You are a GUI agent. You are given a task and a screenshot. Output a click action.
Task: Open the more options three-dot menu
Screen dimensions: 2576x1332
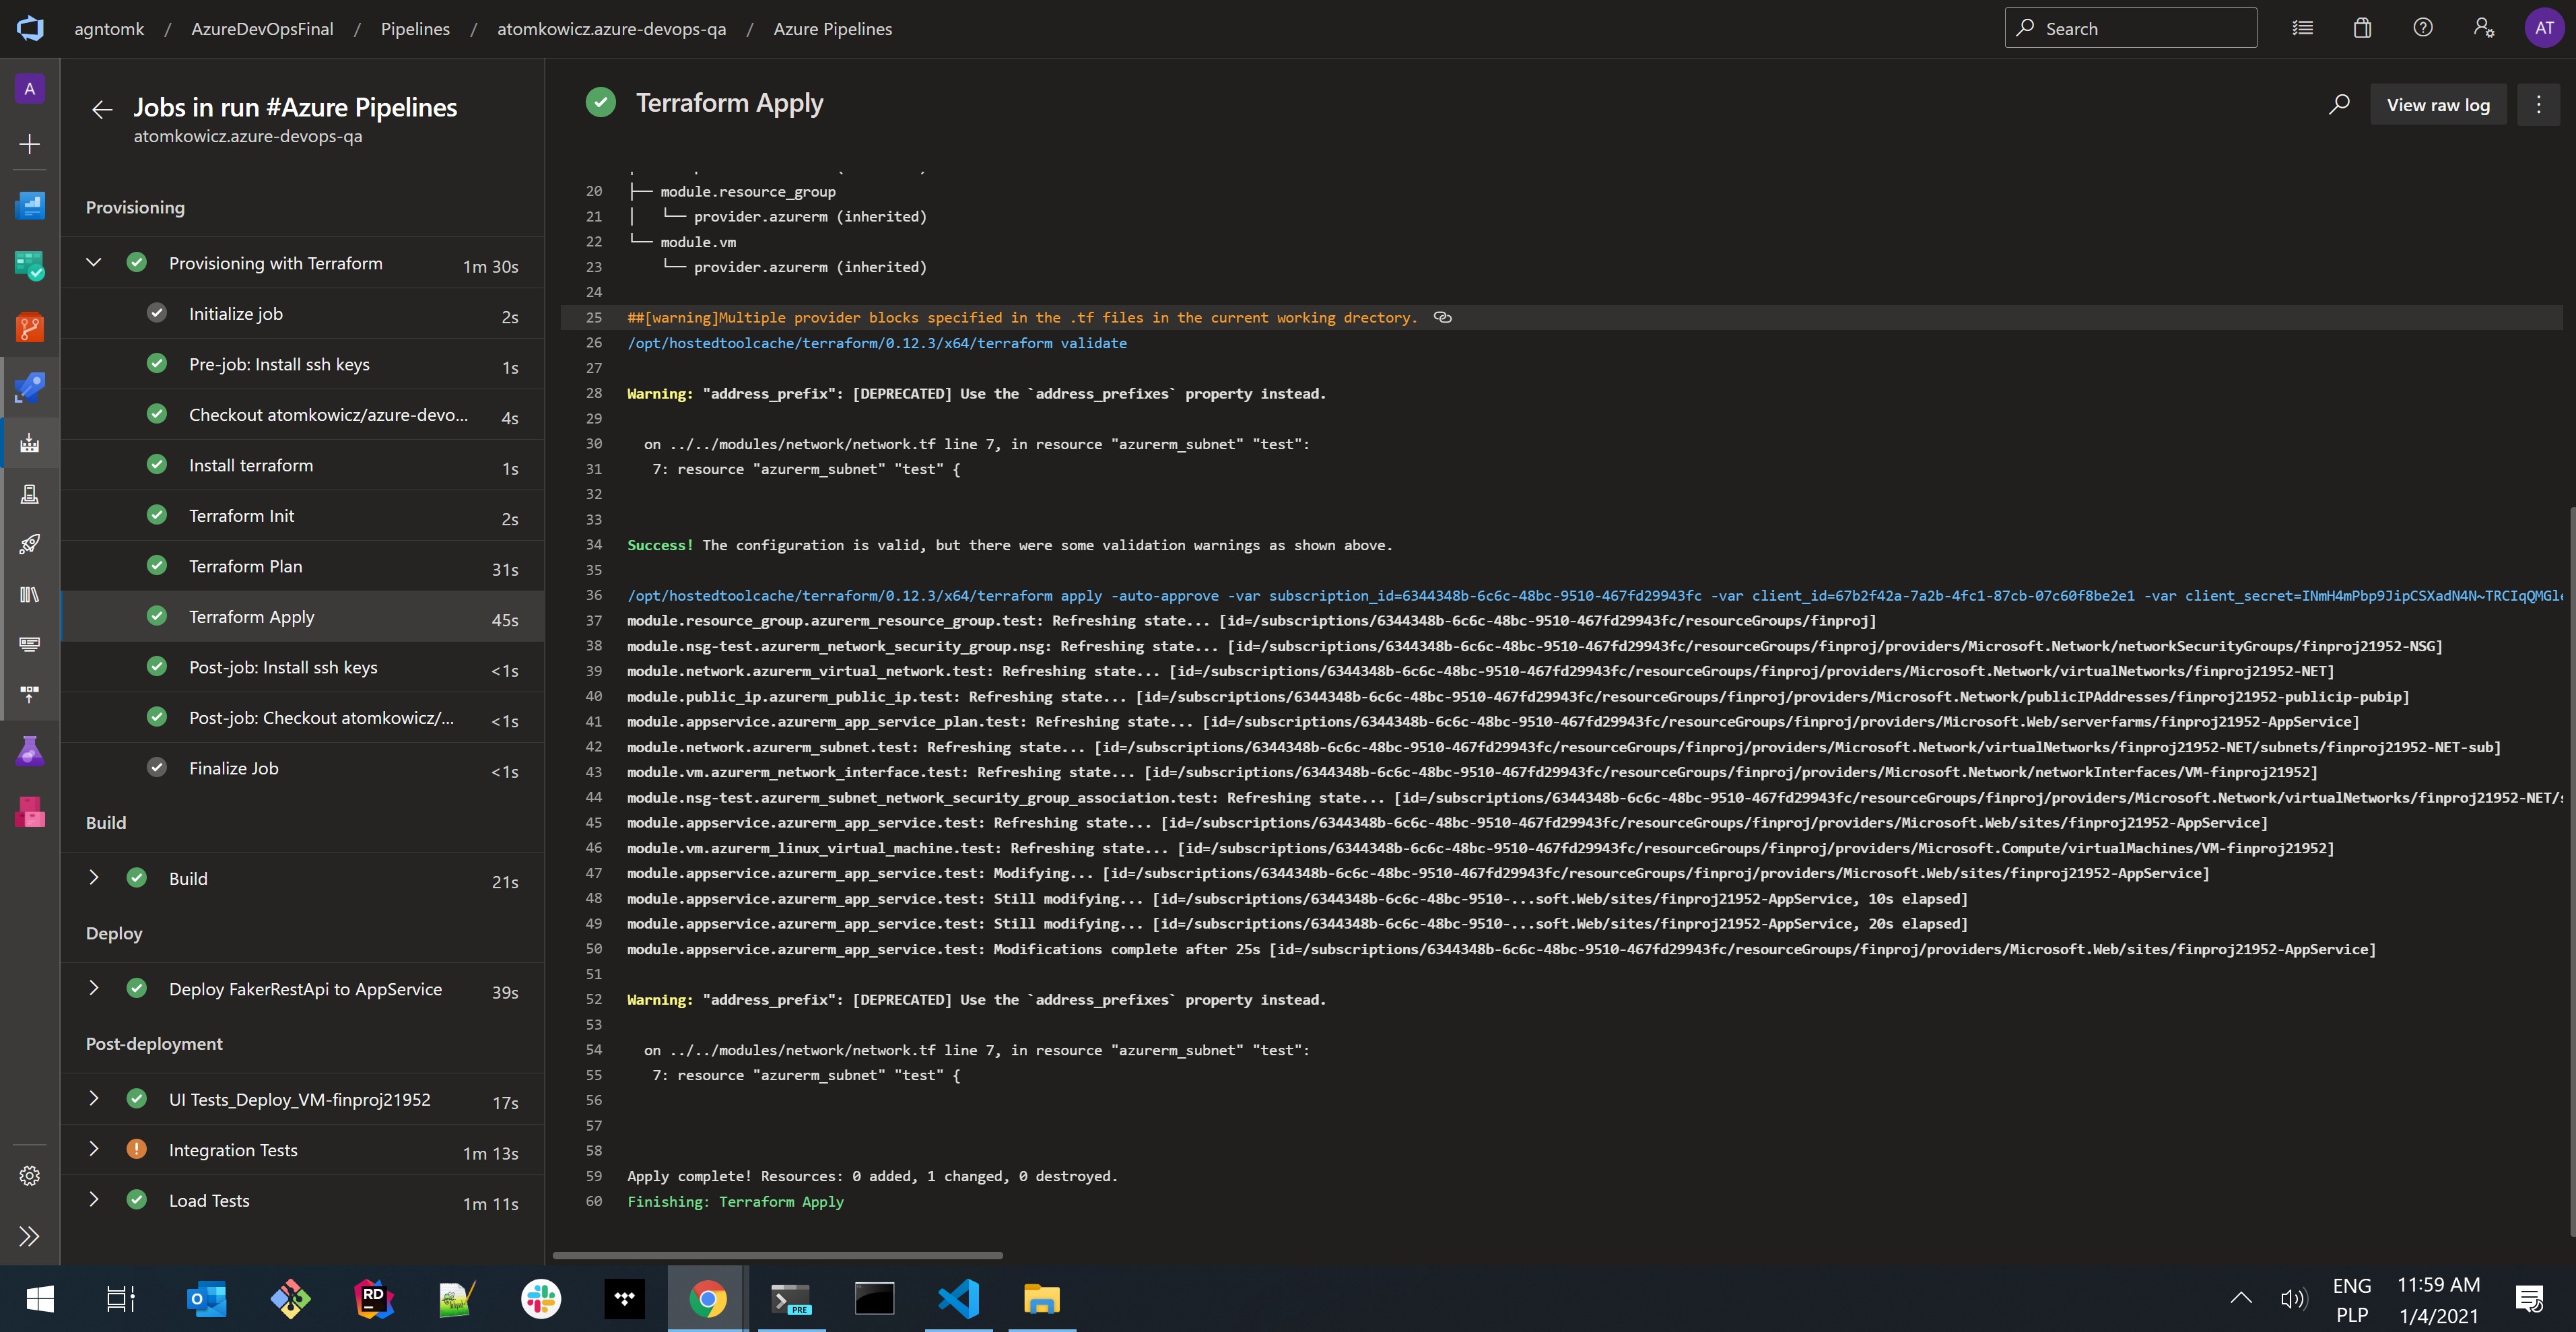pyautogui.click(x=2538, y=105)
